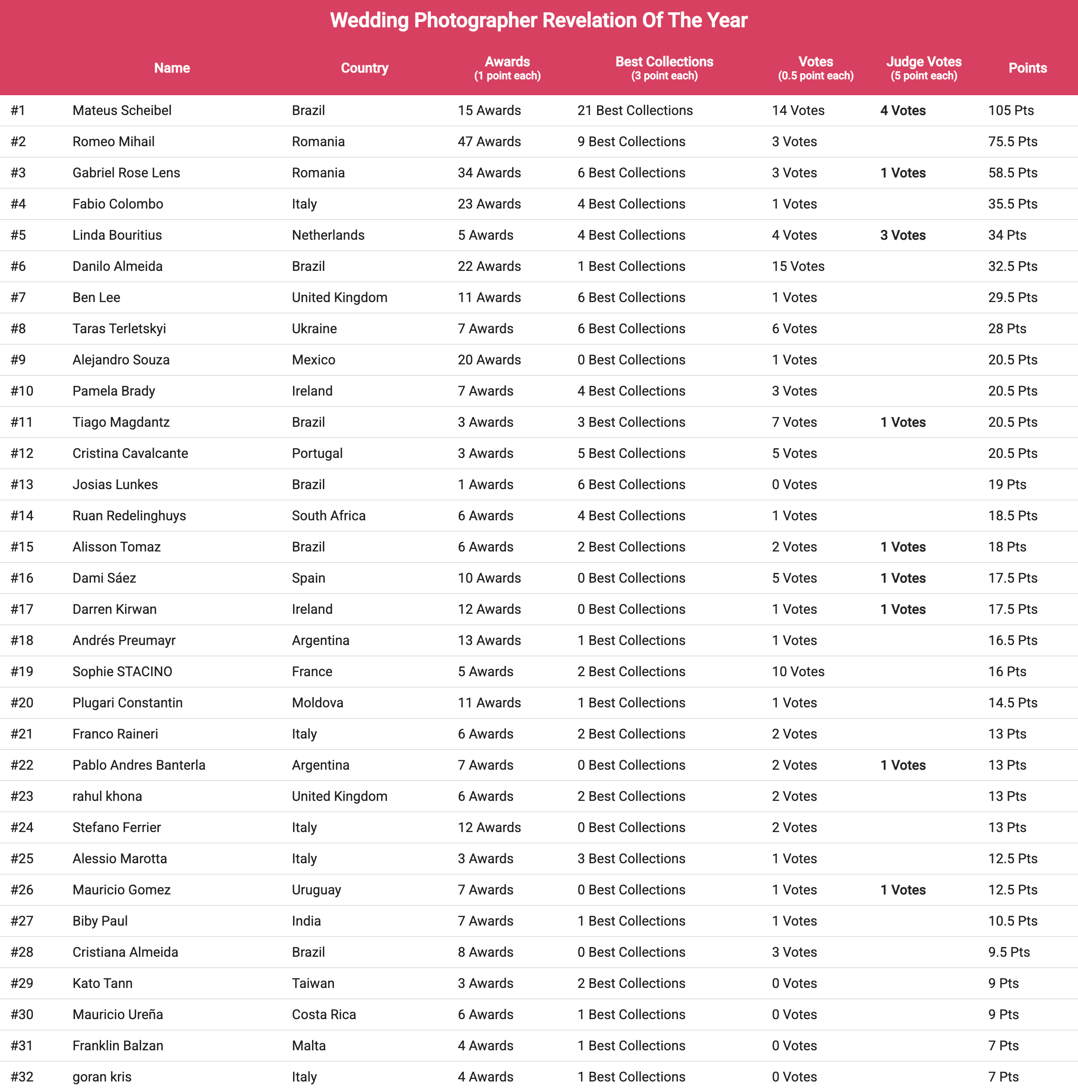Screen dimensions: 1078x1092
Task: Click Ruan Redelinghuys in the ranking
Action: tap(129, 516)
